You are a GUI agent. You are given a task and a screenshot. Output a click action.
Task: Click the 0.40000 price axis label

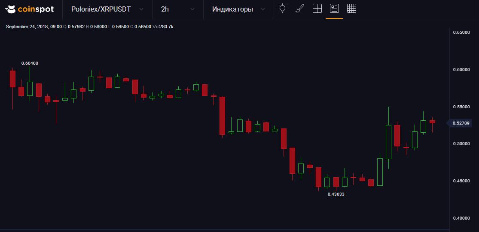tap(461, 218)
